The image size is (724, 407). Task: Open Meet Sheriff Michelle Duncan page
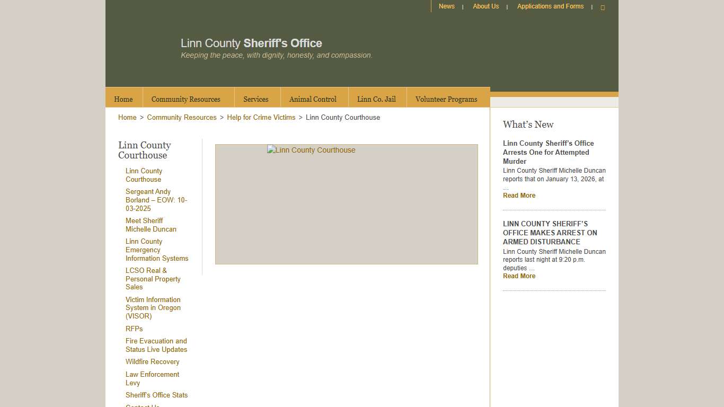coord(151,225)
